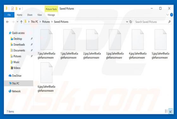Close the Saved Pictures window
The image size is (177, 119).
169,9
